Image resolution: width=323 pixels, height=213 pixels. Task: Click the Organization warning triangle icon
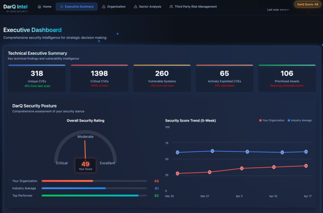pos(104,7)
